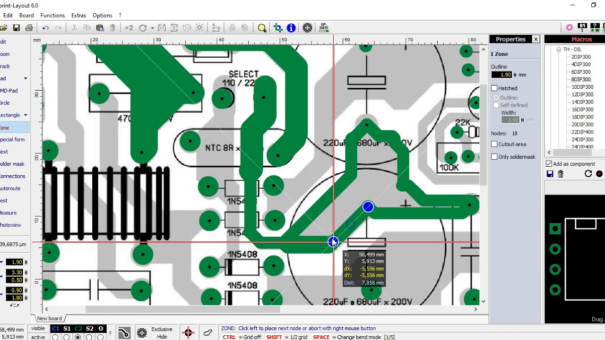
Task: Open the rotate angle dropdown arrow
Action: [152, 28]
